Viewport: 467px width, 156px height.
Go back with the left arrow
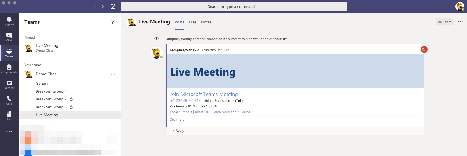tap(95, 6)
